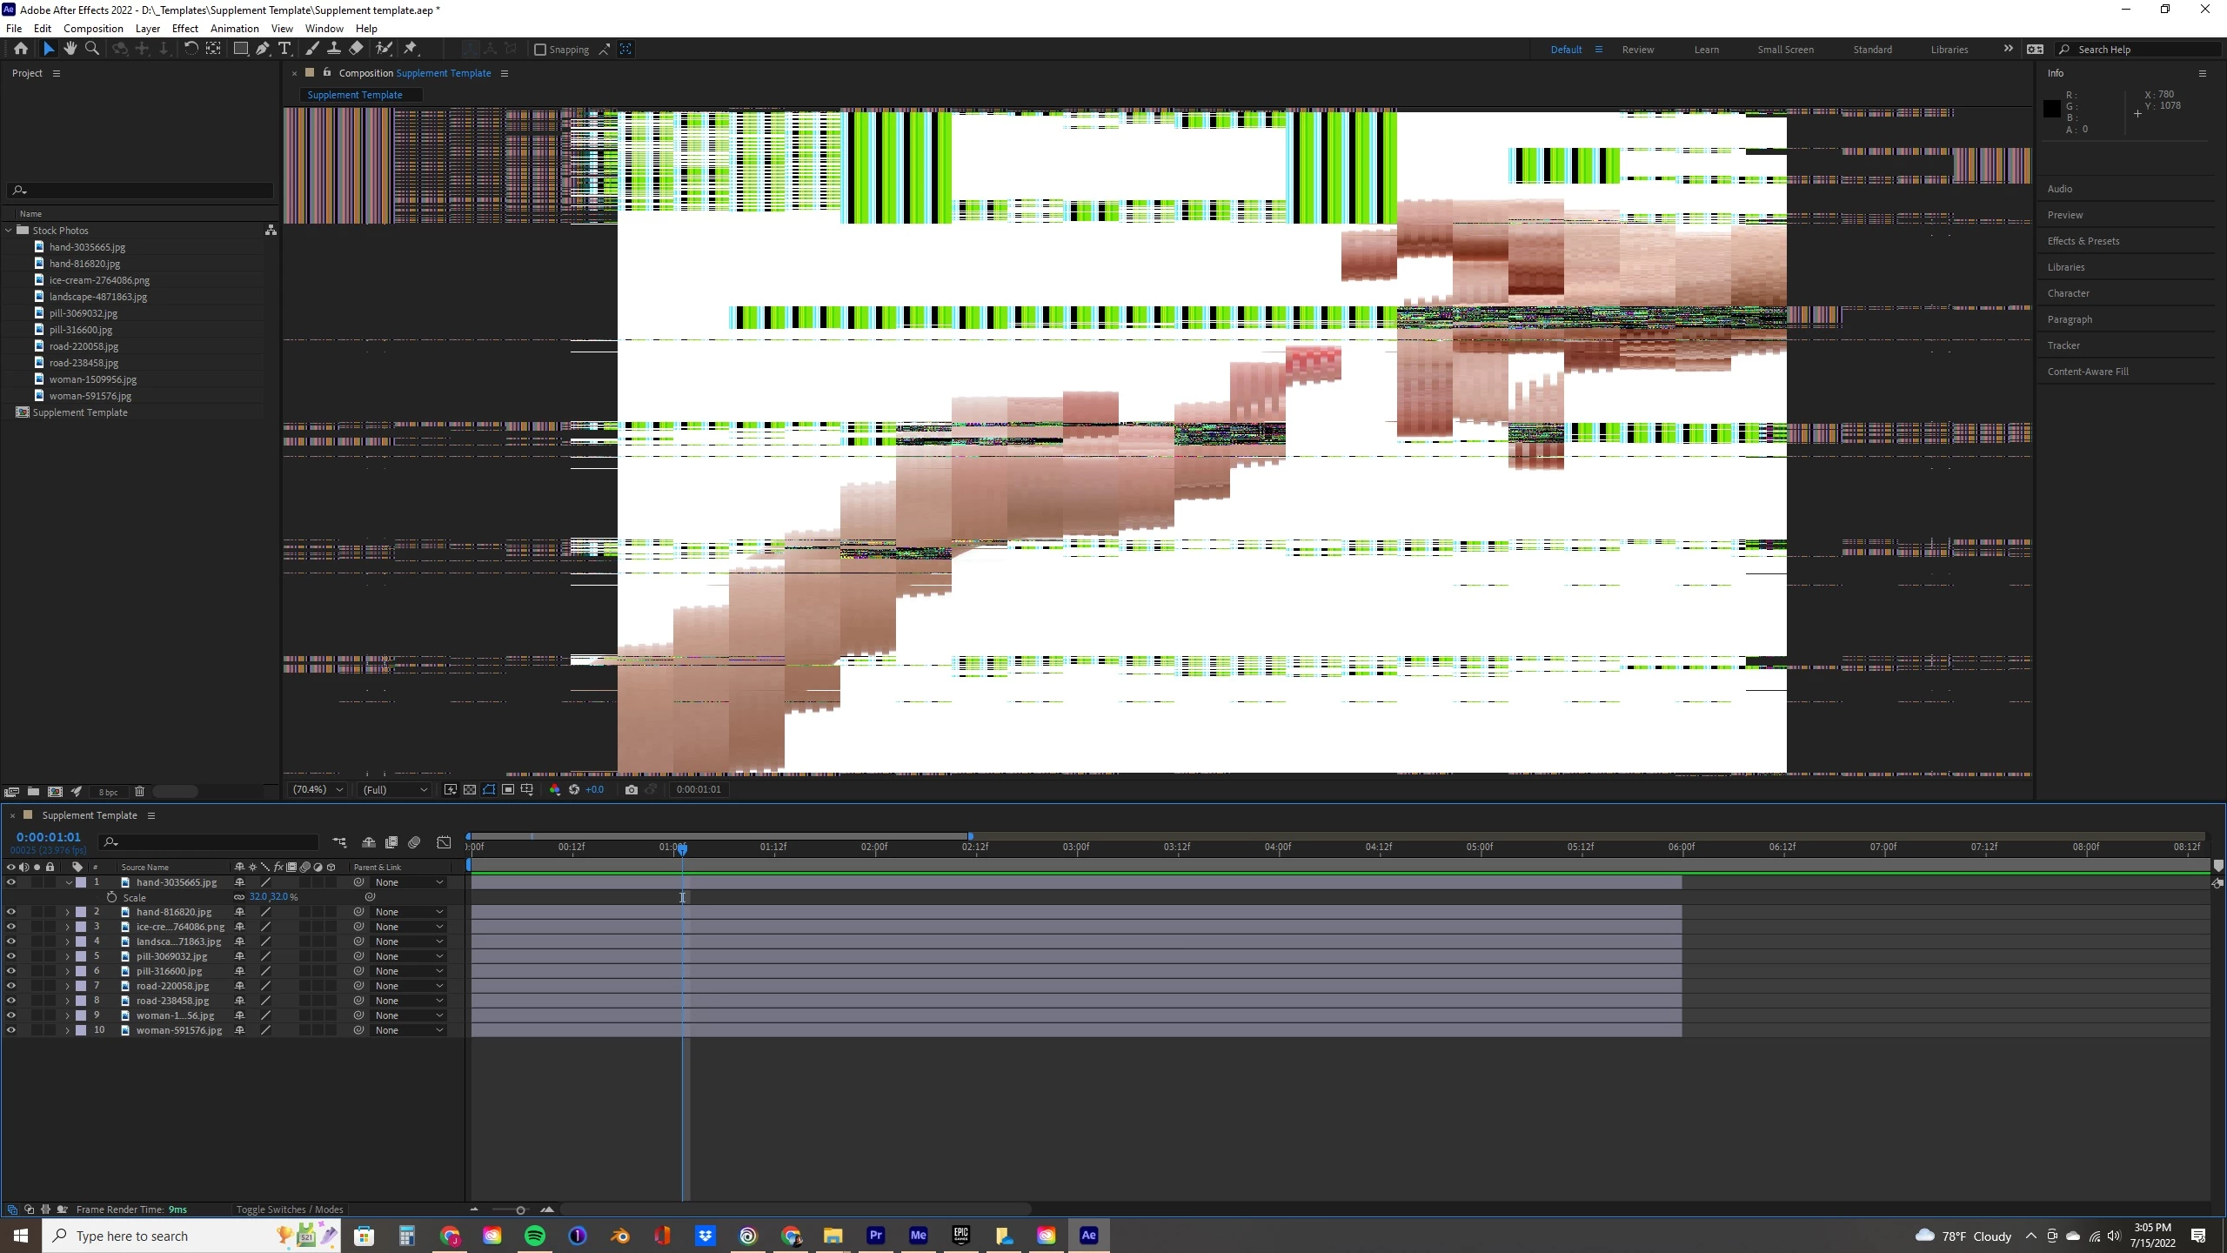Click the timeline zoom slider handle

tap(520, 1210)
